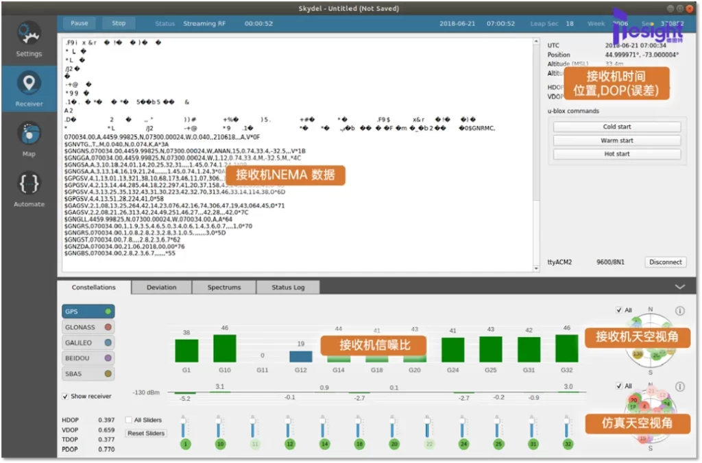Click the Reset Sliders button
The image size is (702, 463).
coord(146,433)
